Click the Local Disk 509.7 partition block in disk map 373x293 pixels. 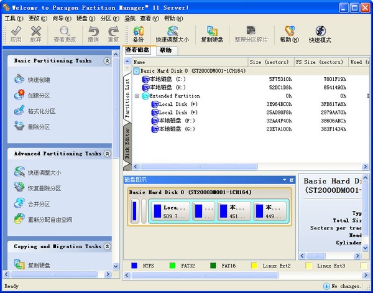[x=170, y=212]
